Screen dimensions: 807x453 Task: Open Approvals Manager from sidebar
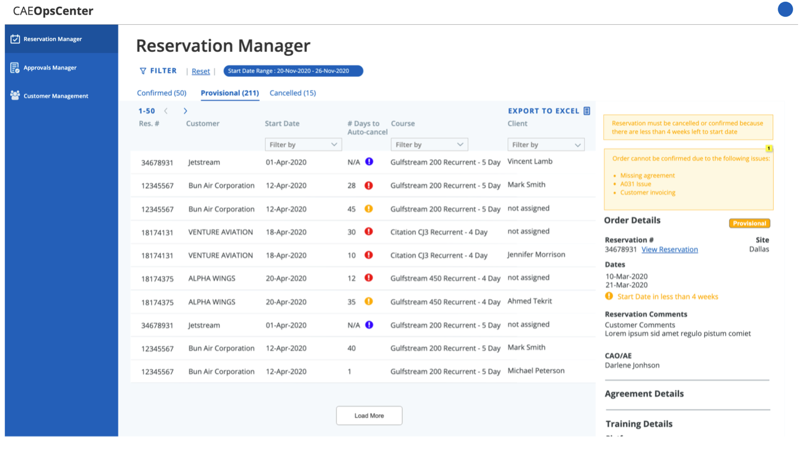50,68
